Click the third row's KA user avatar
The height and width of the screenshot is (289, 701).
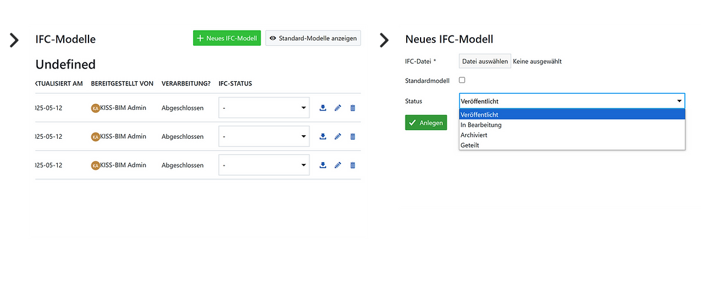click(x=95, y=165)
